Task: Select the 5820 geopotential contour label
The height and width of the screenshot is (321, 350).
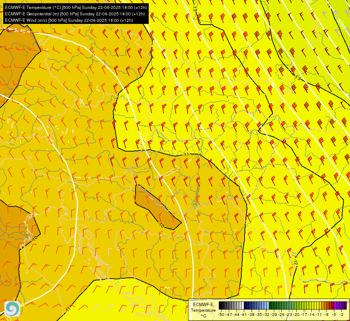Action: tap(177, 83)
